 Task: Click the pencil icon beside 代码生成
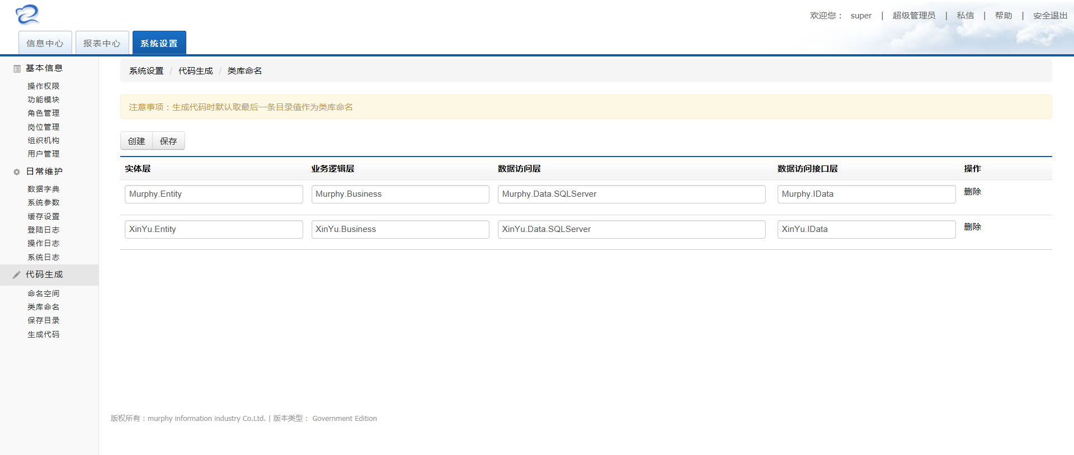(x=17, y=275)
